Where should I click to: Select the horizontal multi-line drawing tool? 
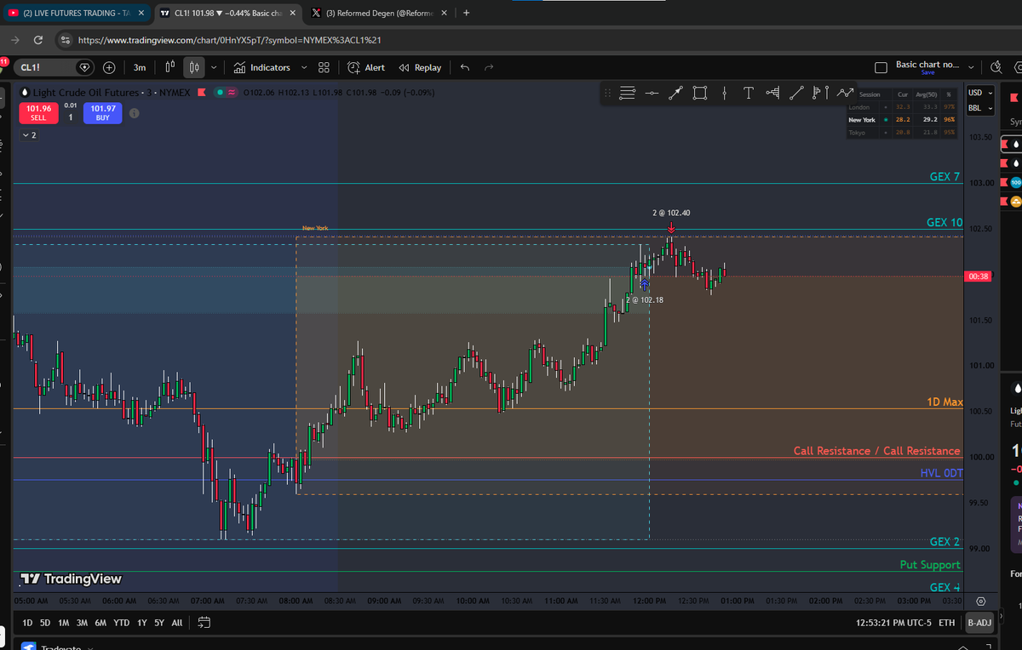(x=628, y=93)
